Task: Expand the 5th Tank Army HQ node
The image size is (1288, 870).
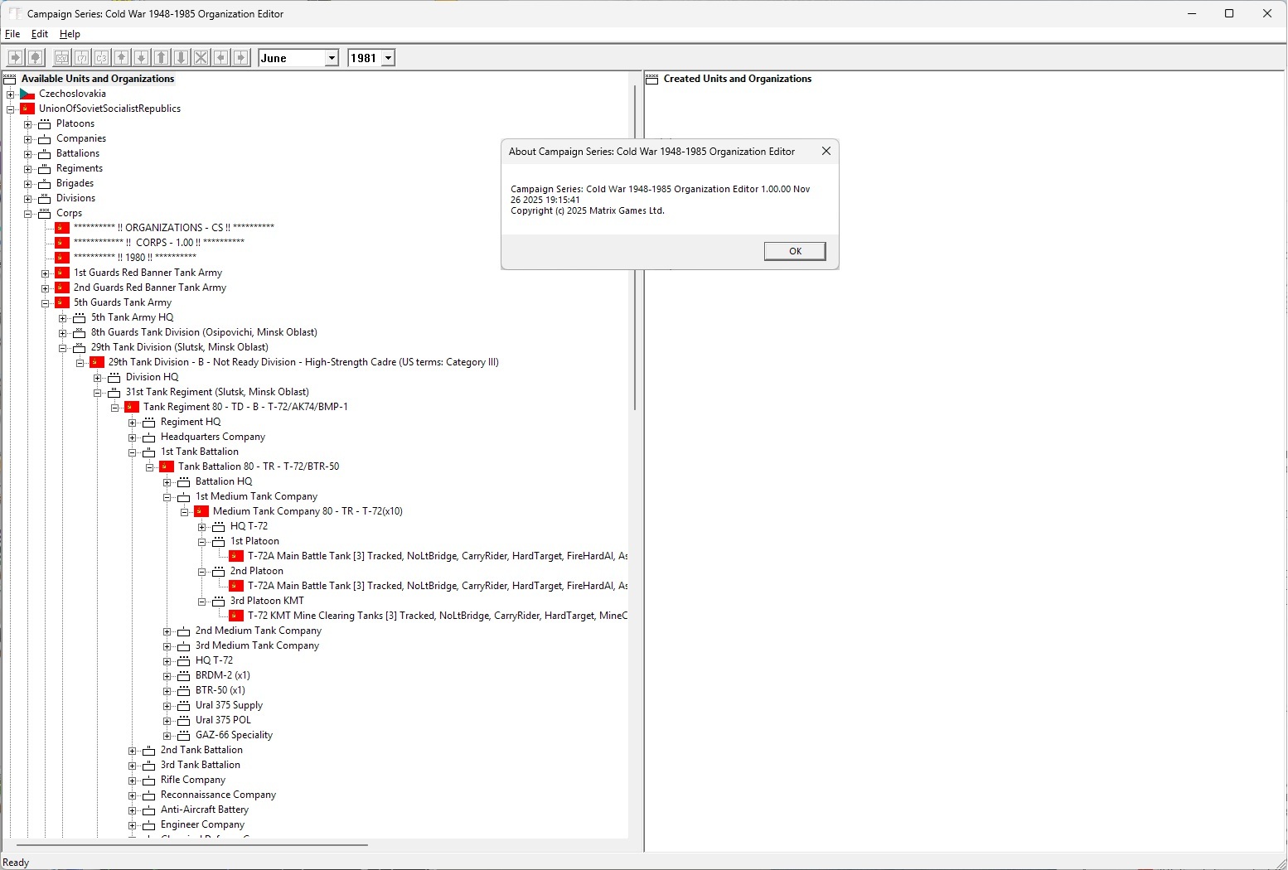Action: pyautogui.click(x=62, y=318)
